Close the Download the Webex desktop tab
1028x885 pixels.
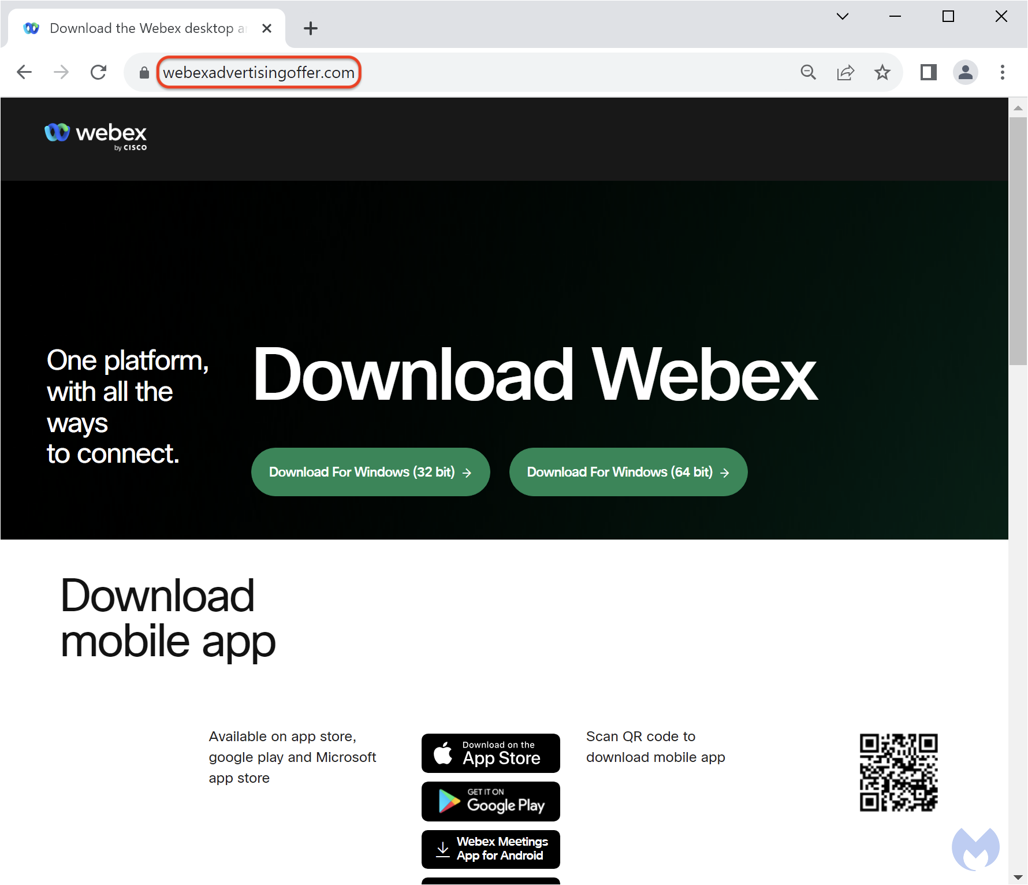(x=267, y=28)
